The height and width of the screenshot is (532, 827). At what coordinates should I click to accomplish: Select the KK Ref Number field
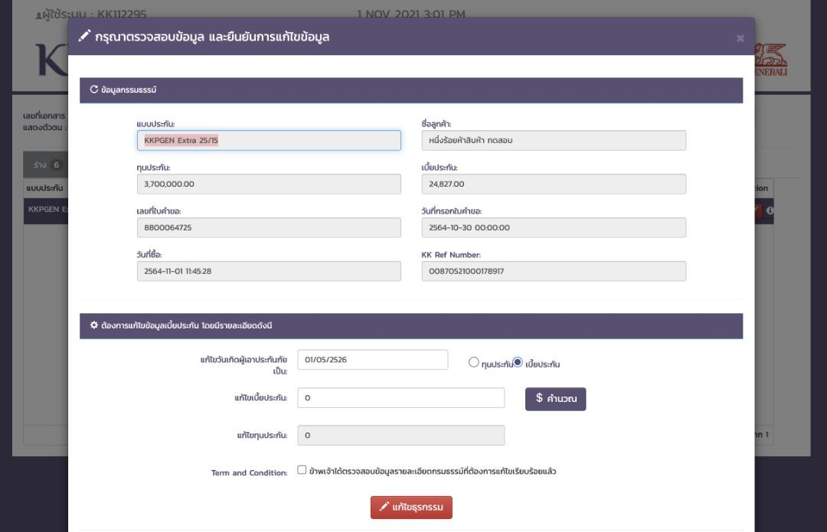point(553,271)
